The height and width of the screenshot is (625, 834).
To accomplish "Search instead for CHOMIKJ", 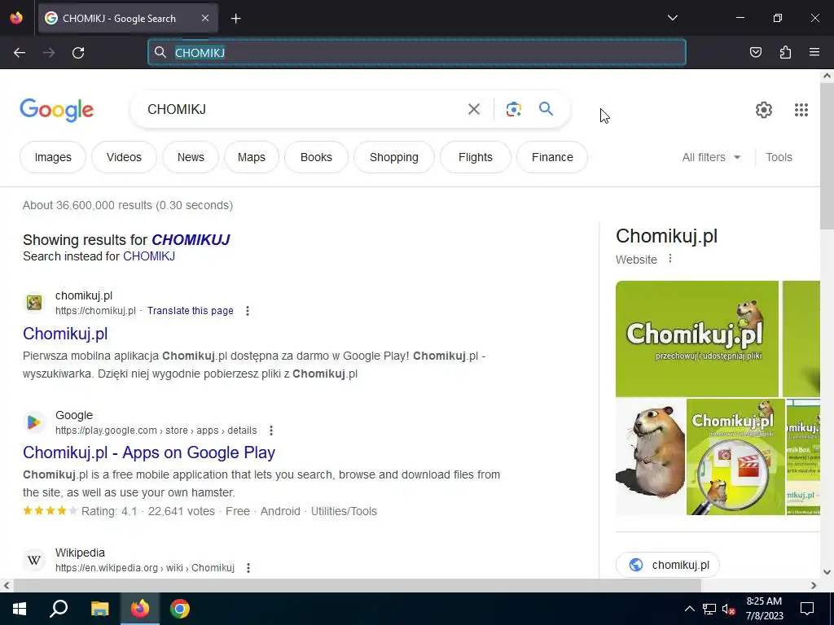I will click(x=149, y=256).
